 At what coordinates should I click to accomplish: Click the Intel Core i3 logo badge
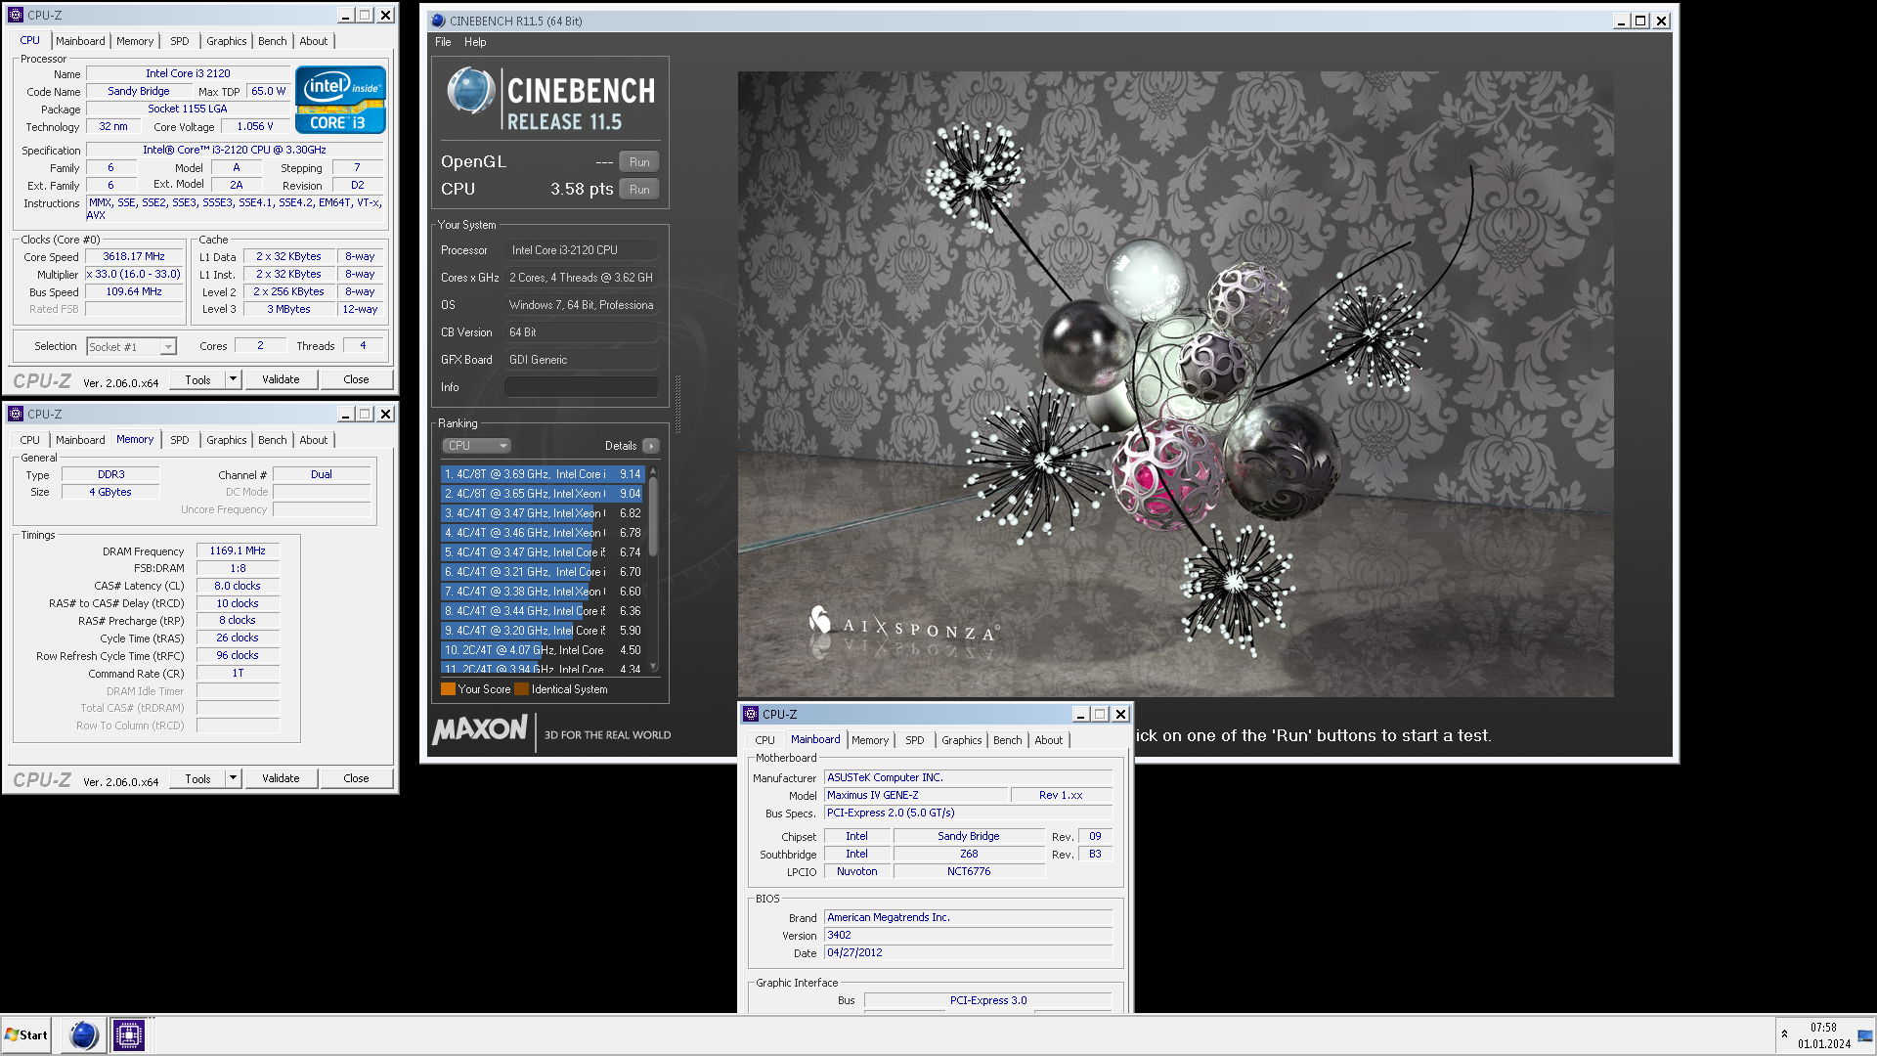pos(340,100)
